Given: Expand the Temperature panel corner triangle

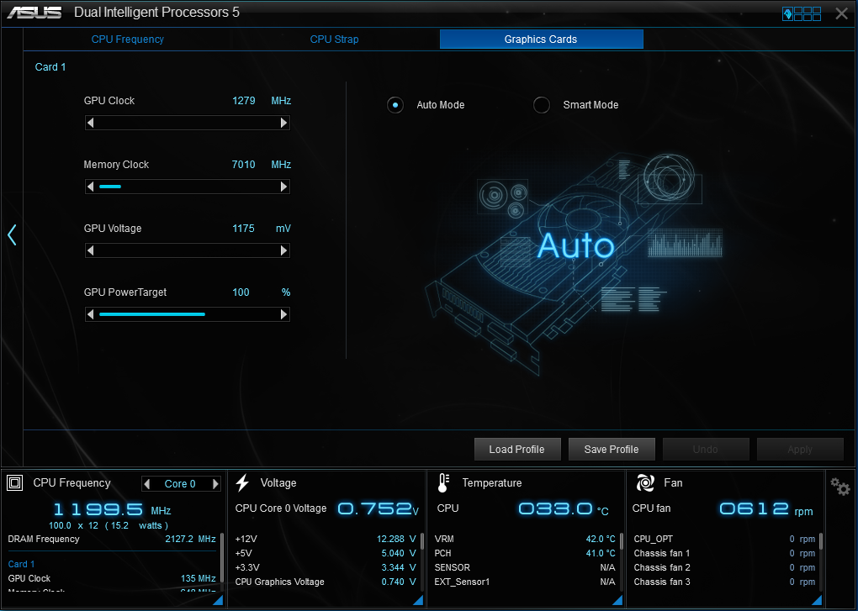Looking at the screenshot, I should point(617,600).
